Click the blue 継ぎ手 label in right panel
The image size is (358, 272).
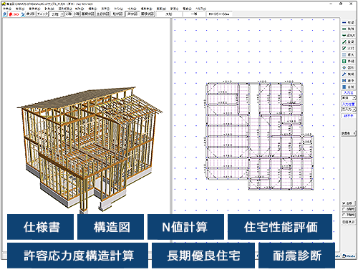pos(349,116)
